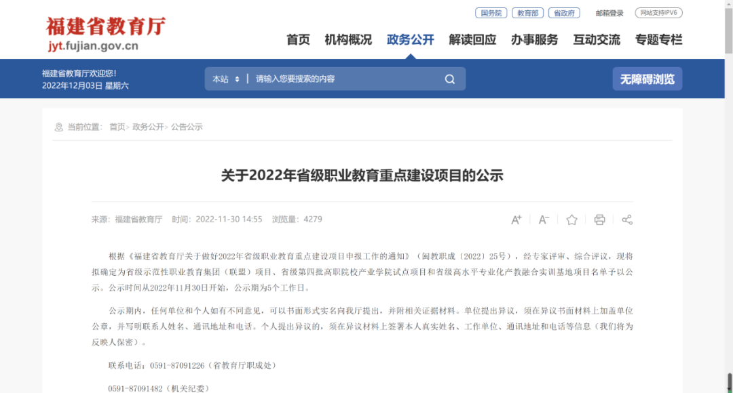Print the article via printer icon
Screen dimensions: 733x393
point(599,220)
